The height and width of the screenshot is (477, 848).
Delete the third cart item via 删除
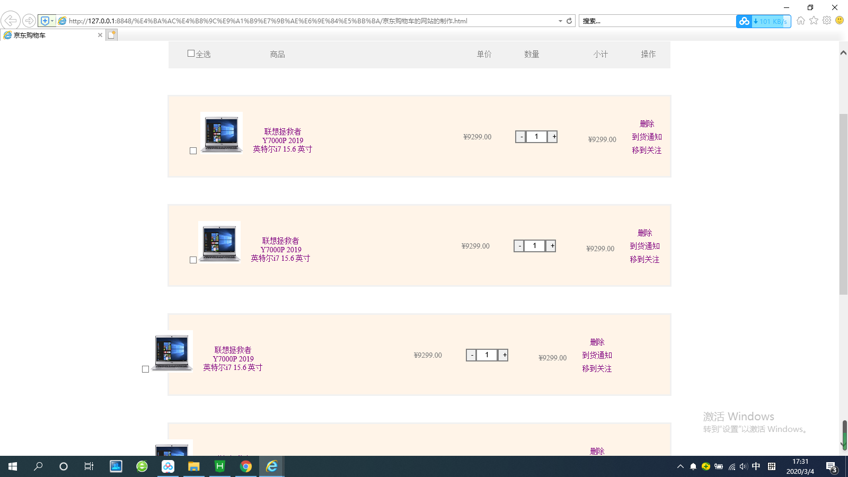(x=597, y=342)
